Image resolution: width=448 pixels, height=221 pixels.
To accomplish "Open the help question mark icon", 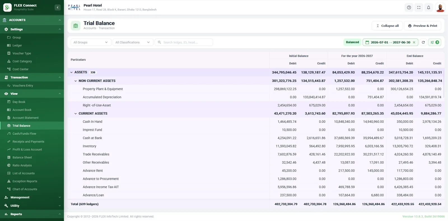I will (409, 8).
